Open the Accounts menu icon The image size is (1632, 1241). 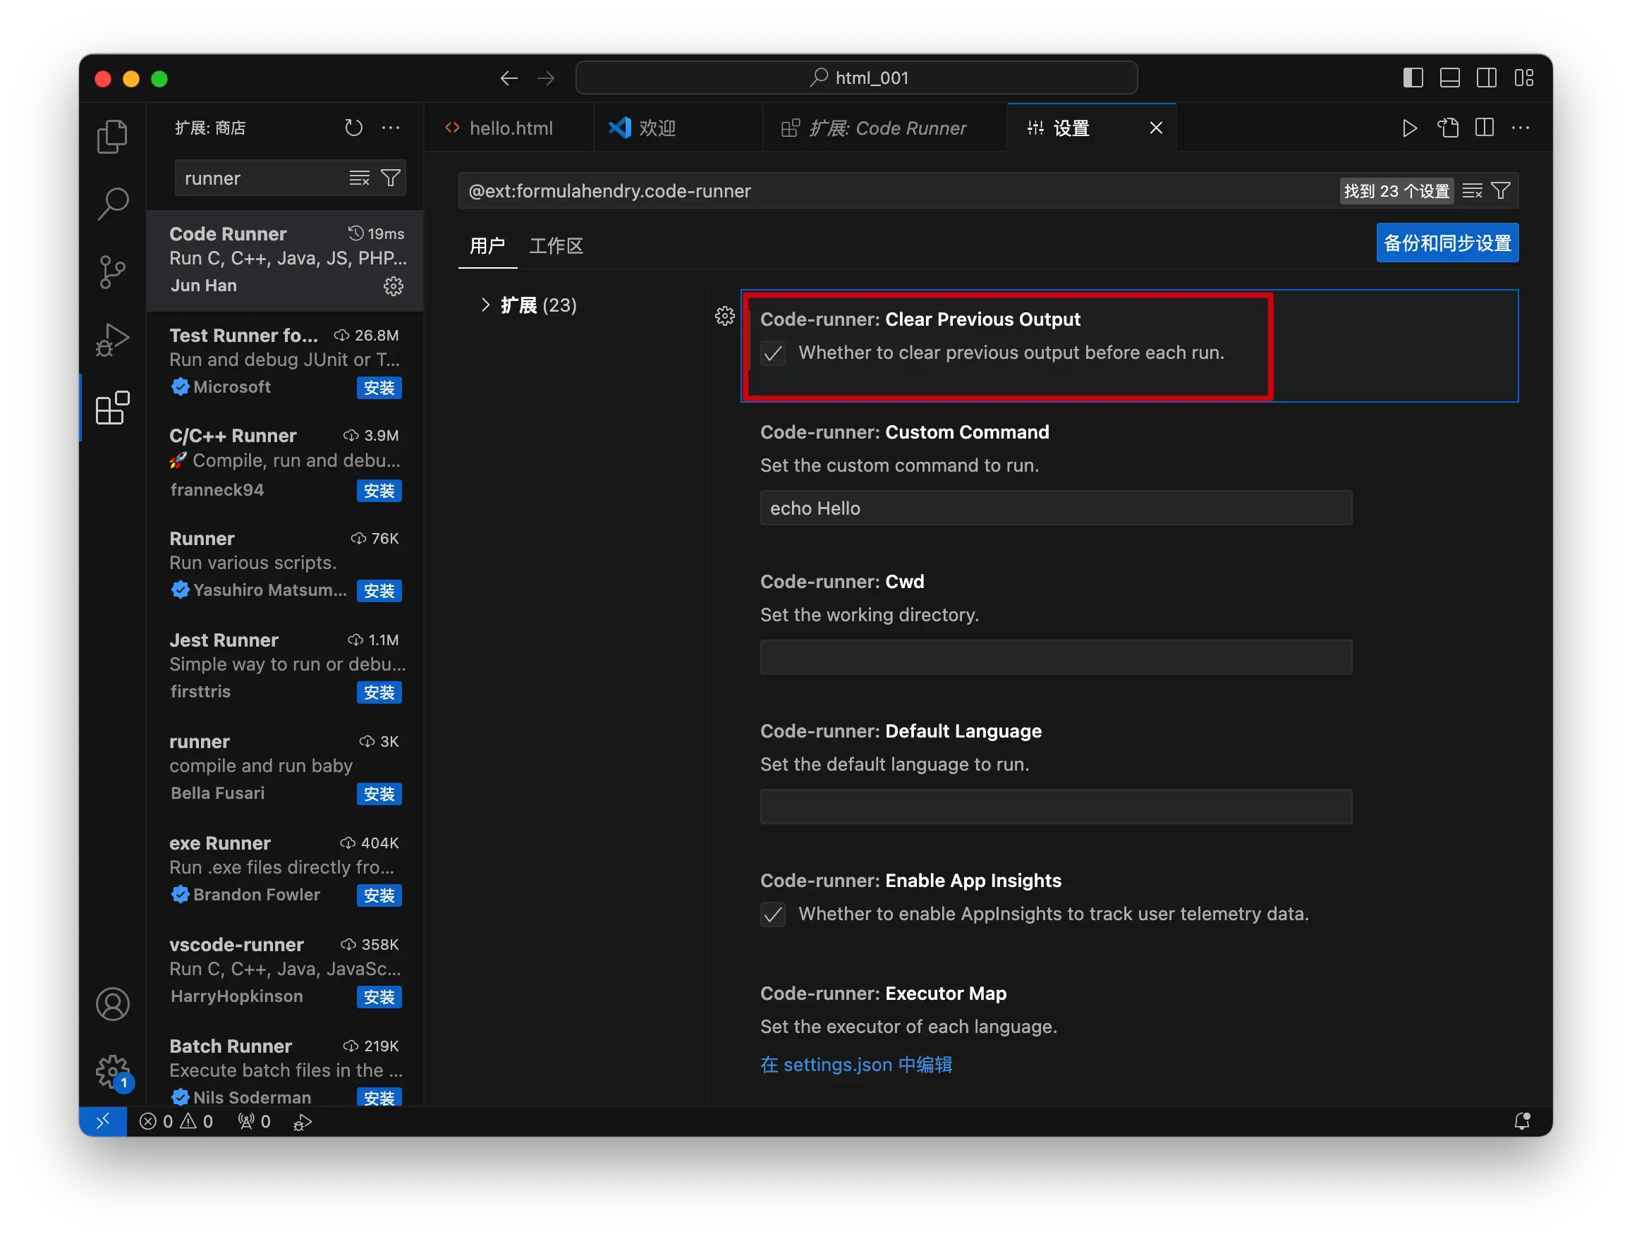point(112,1004)
